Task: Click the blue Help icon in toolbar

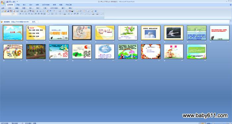Action: tap(95, 11)
